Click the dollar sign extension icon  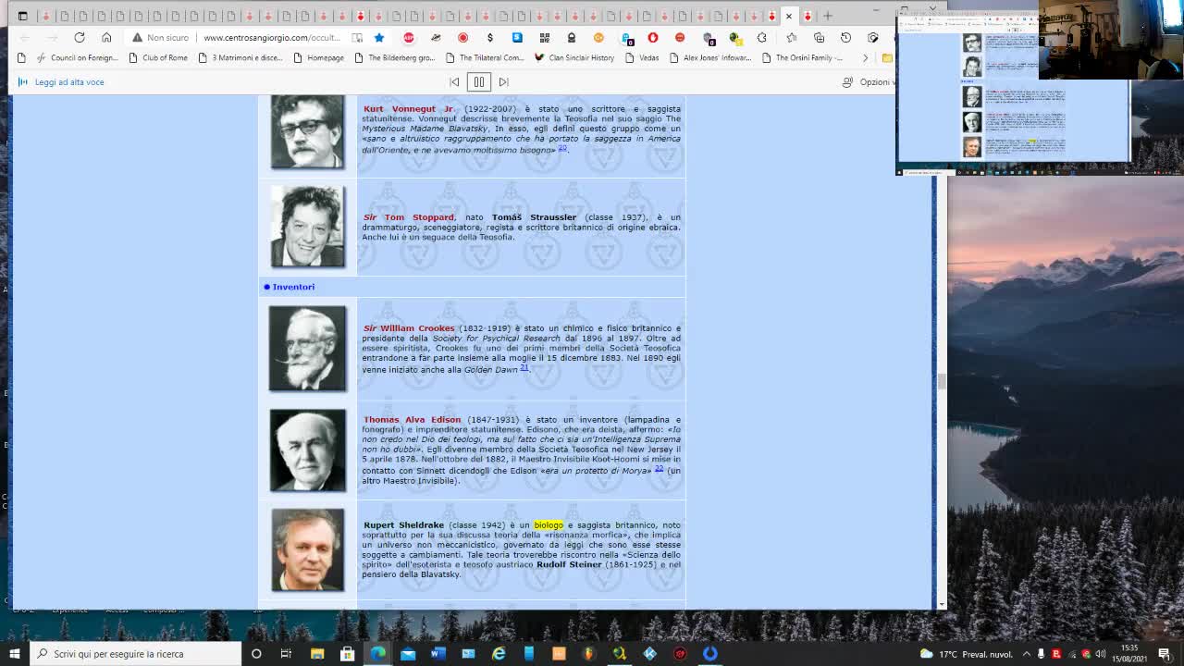(x=490, y=37)
